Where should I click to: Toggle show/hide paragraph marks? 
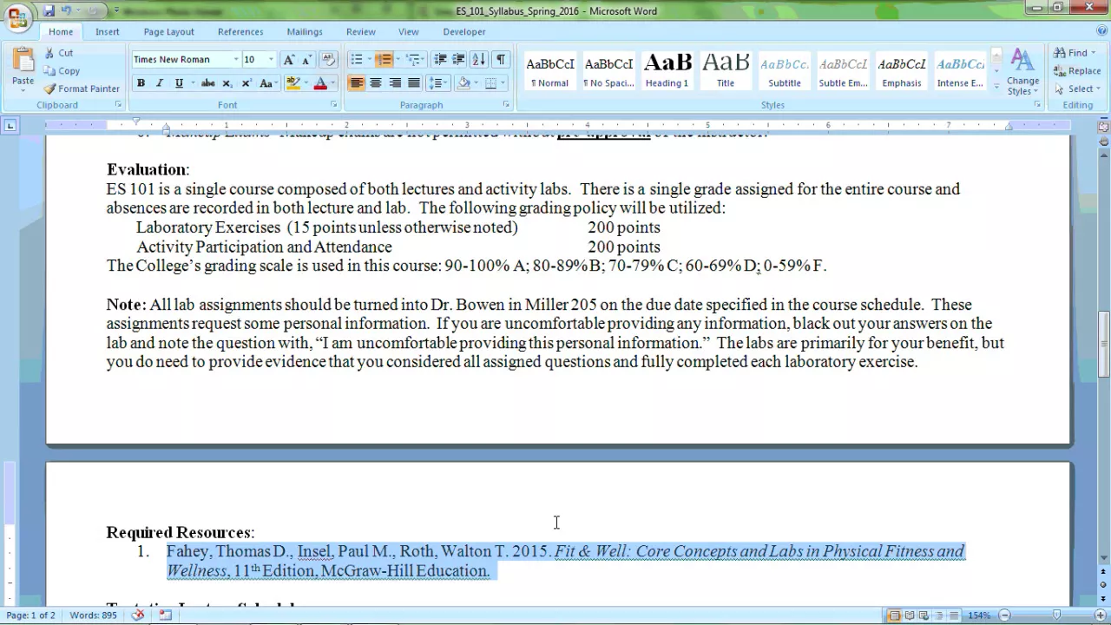[501, 59]
